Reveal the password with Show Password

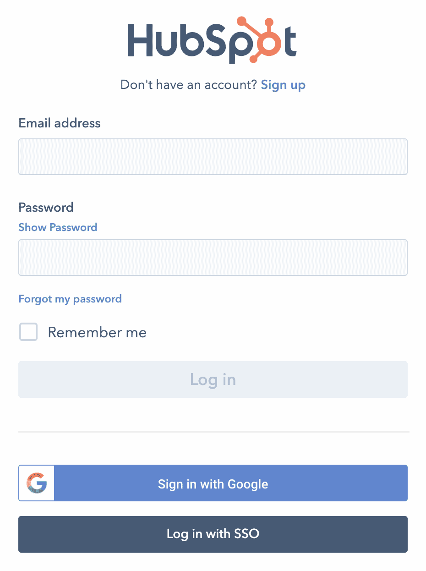[x=58, y=227]
